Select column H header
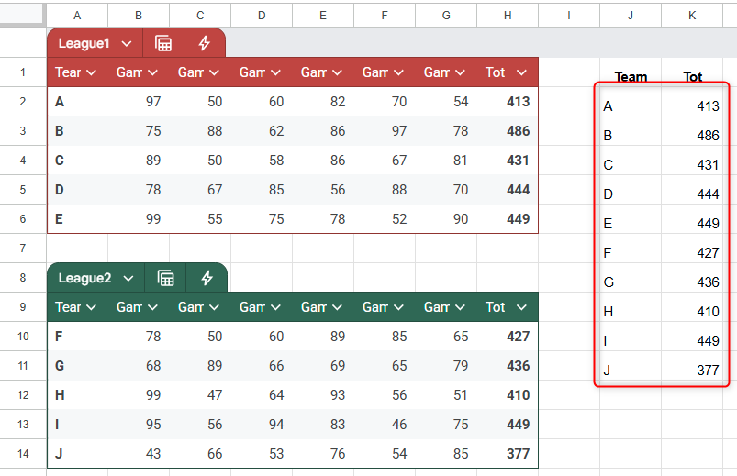 click(508, 14)
